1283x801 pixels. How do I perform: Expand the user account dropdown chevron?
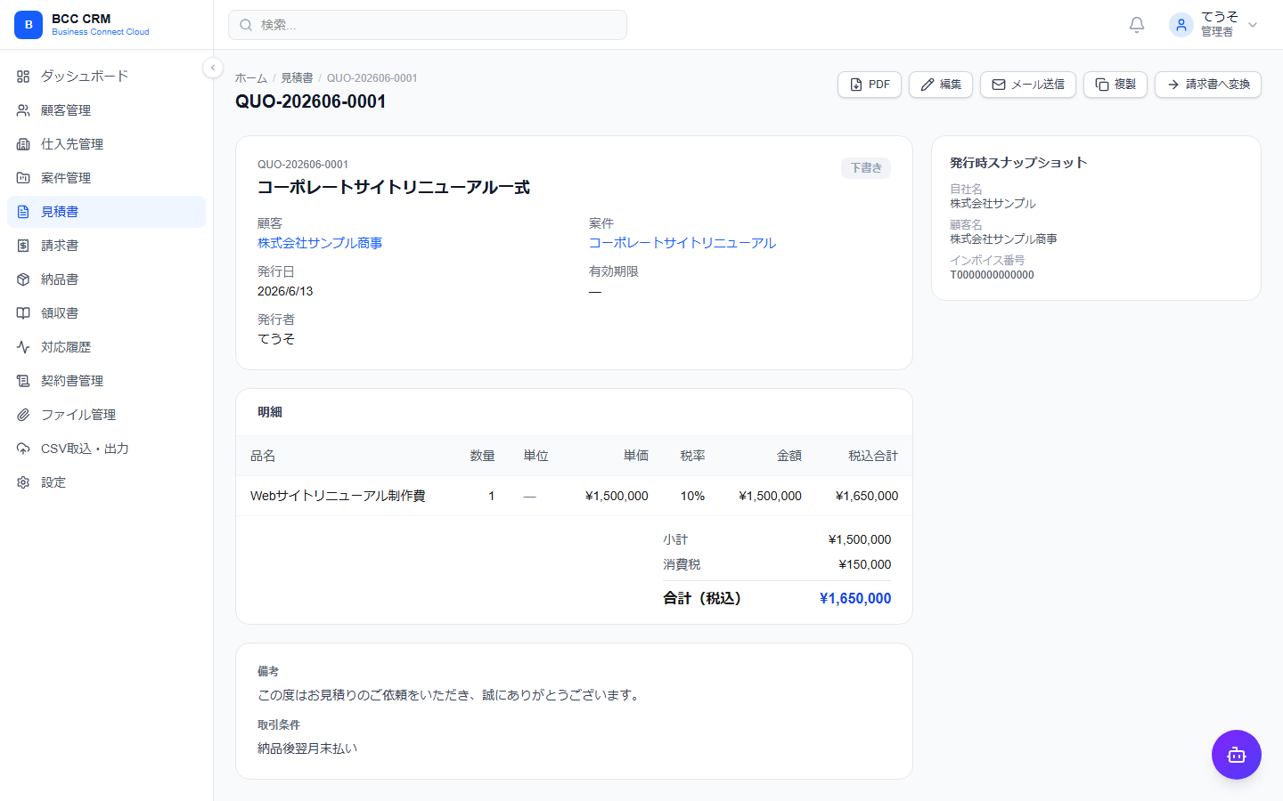coord(1253,25)
